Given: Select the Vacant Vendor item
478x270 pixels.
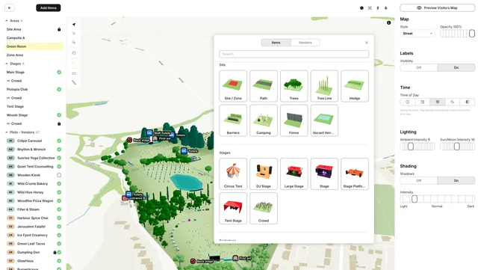Looking at the screenshot, I should tap(324, 120).
